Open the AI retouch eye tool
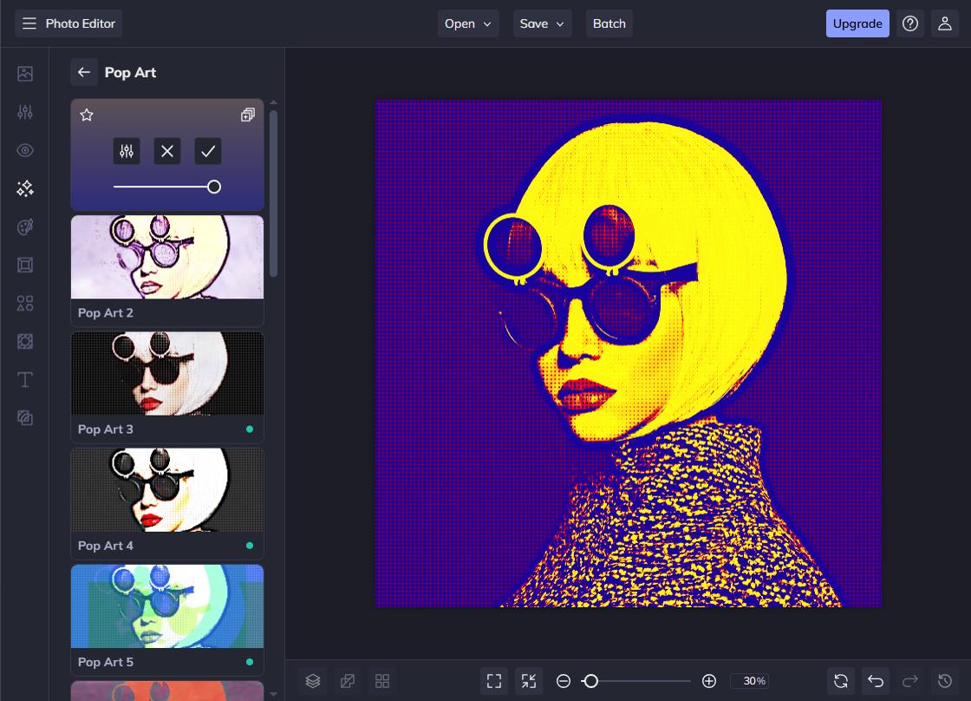 tap(24, 150)
